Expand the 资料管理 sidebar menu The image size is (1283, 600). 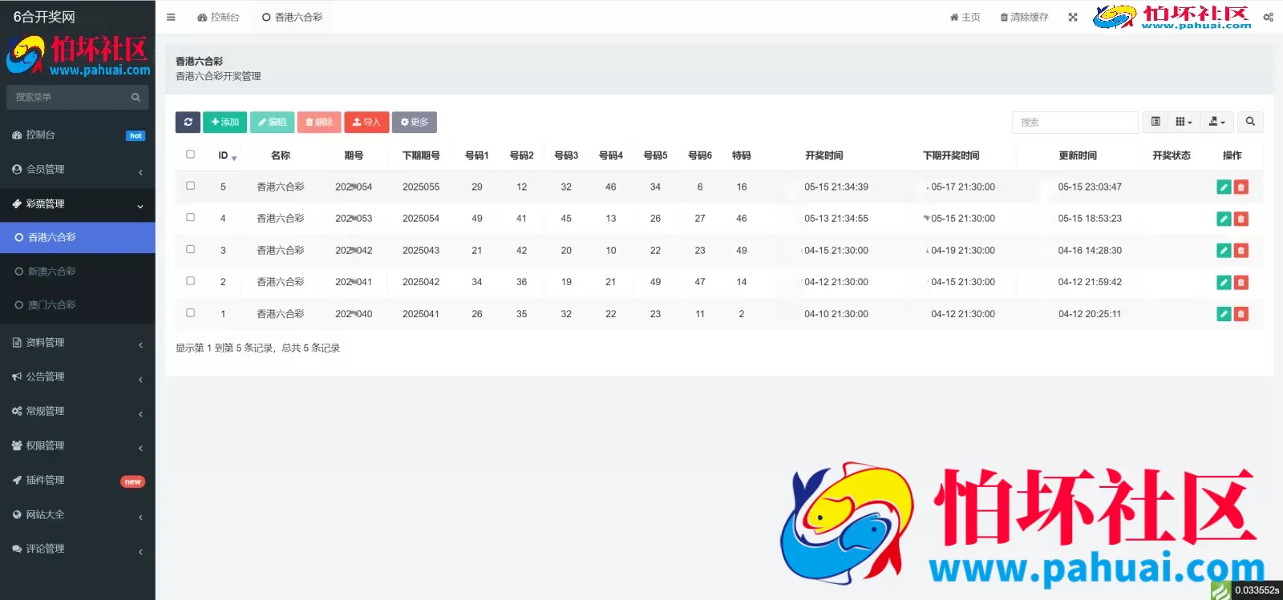[78, 343]
